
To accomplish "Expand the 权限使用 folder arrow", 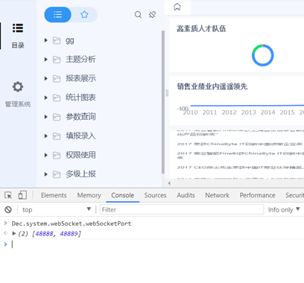I will click(46, 155).
